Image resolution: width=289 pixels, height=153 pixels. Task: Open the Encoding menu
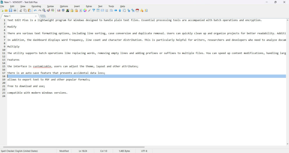pyautogui.click(x=36, y=6)
